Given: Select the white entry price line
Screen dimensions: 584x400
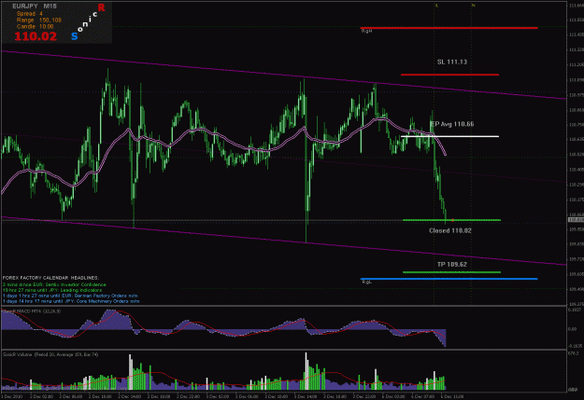Looking at the screenshot, I should point(449,136).
